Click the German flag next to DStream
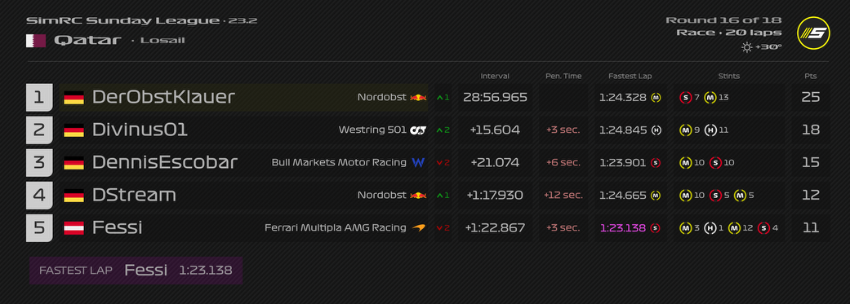The image size is (850, 304). (x=73, y=196)
